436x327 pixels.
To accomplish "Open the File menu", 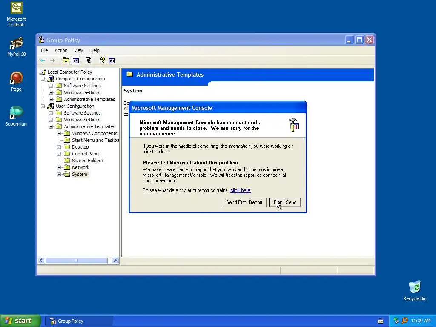I will click(44, 50).
